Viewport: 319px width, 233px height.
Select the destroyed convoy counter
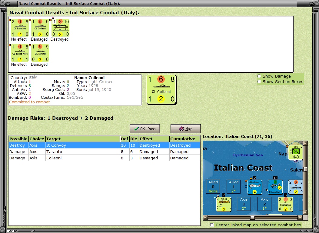pos(60,28)
